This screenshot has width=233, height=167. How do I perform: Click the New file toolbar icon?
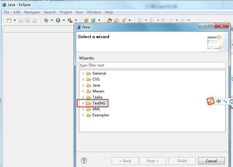[x=9, y=20]
